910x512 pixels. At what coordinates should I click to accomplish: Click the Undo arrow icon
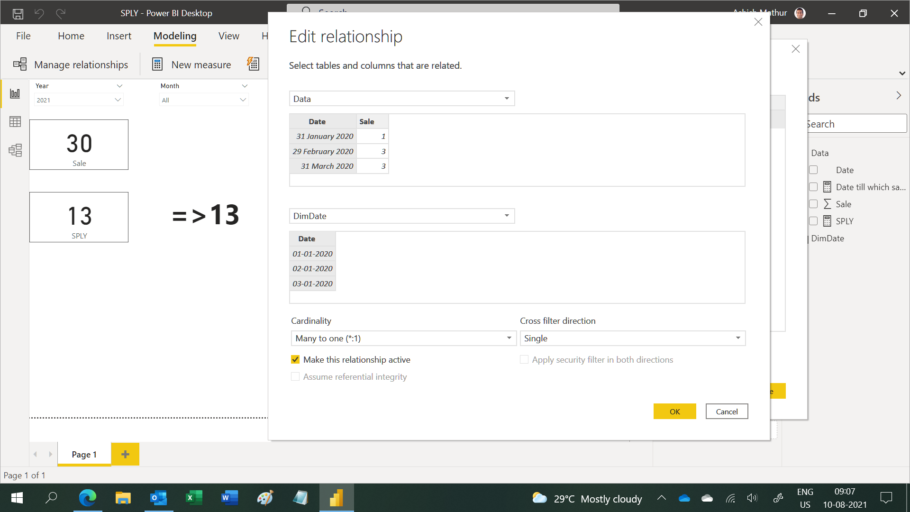point(39,13)
